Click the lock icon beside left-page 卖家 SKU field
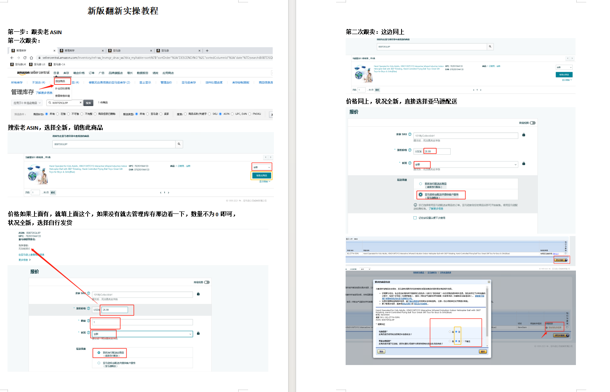 tap(198, 294)
